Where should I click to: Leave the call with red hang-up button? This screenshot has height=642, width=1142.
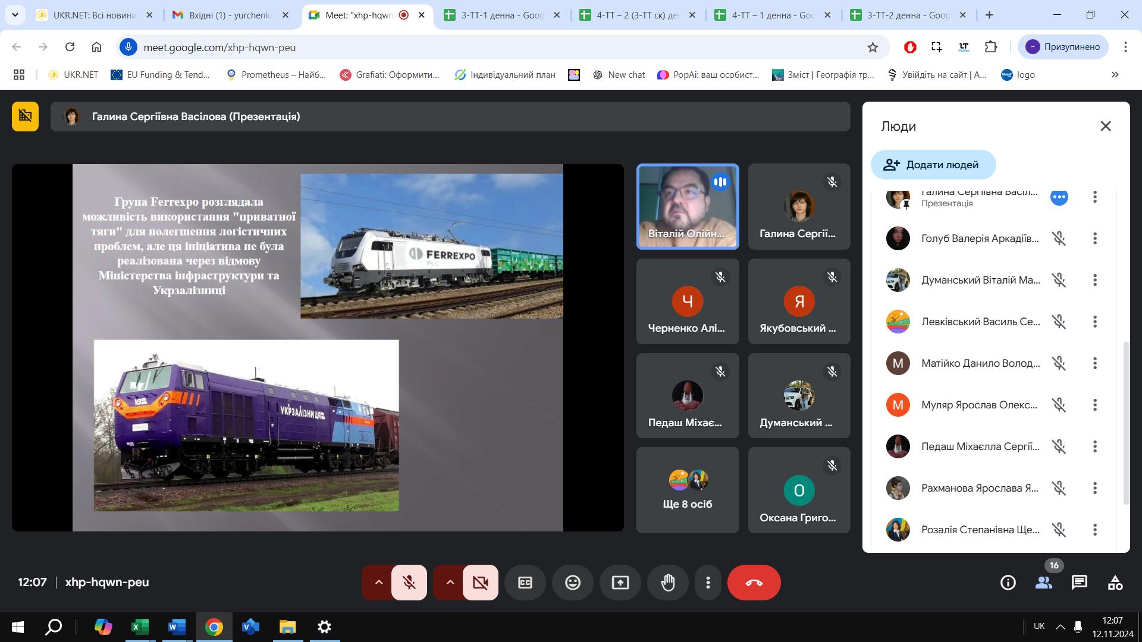(754, 583)
